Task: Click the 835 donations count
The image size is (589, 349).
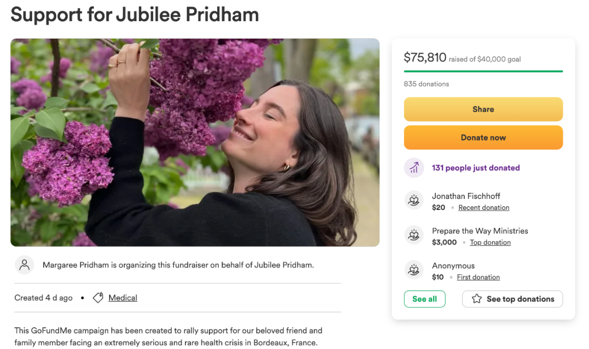Action: [426, 84]
